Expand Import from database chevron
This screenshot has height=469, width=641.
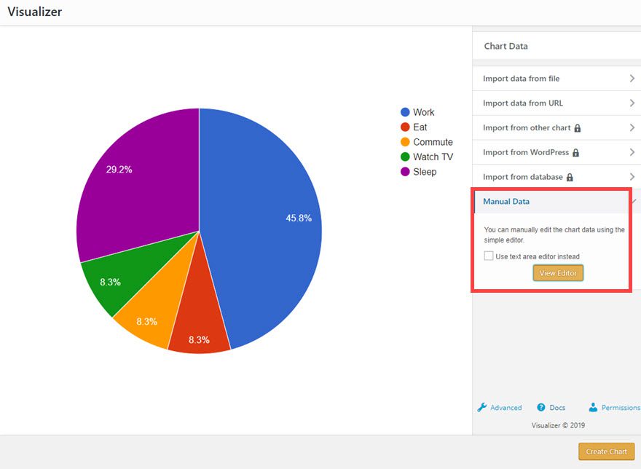tap(632, 177)
